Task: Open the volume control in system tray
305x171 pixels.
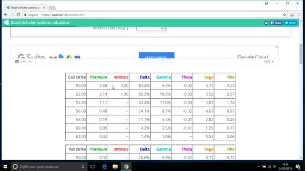Action: [274, 167]
